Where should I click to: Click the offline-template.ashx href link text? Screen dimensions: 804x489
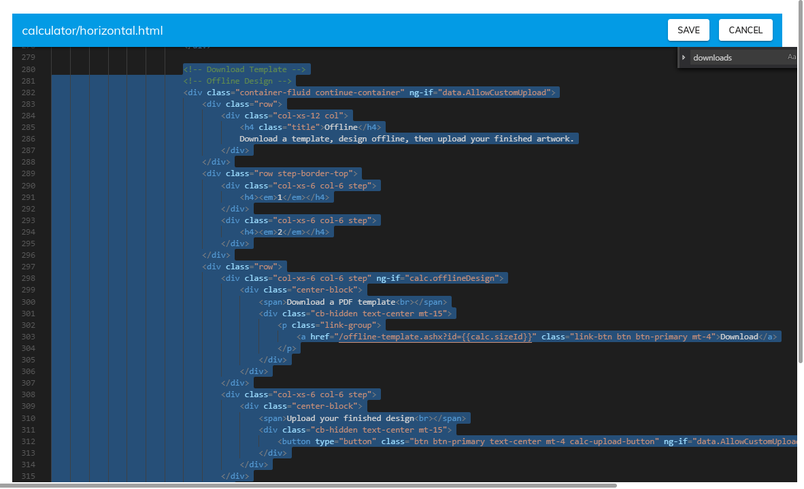(435, 337)
